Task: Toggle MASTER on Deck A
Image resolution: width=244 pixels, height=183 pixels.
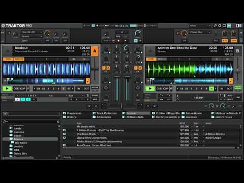Action: pos(19,59)
